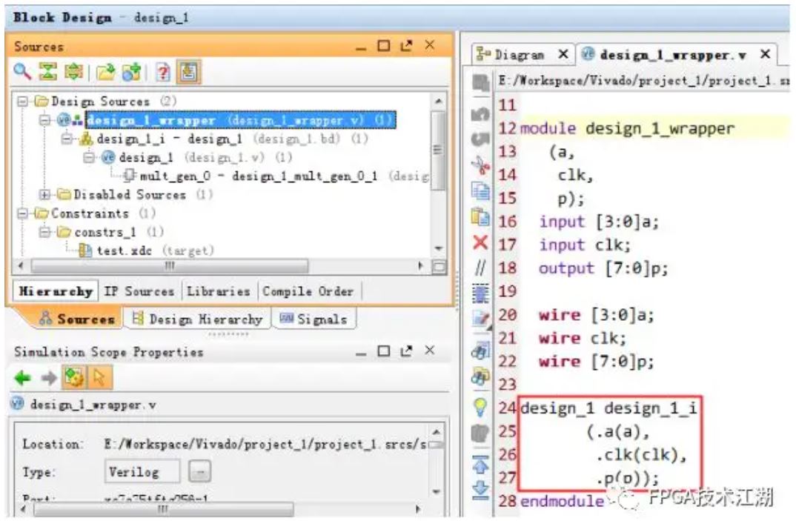
Task: Toggle the highlighted auto-scroll icon in Sources toolbar
Action: 188,72
